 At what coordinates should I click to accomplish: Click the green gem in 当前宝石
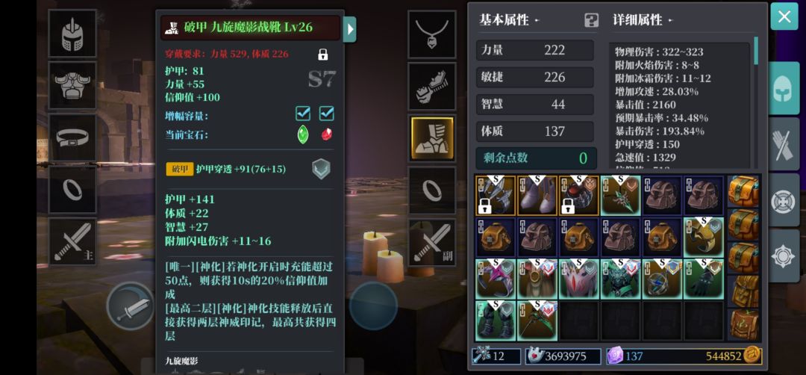tap(303, 134)
